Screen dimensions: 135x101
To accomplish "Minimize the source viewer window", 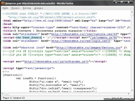I will pyautogui.click(x=116, y=2).
